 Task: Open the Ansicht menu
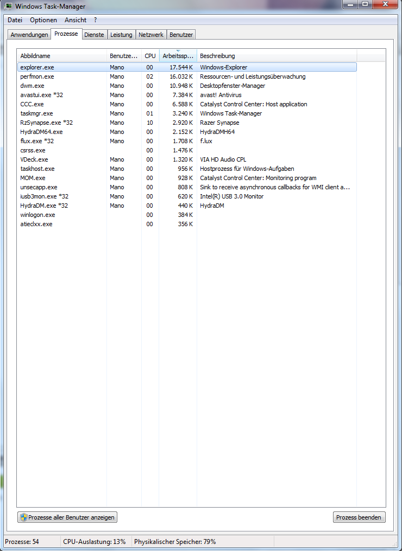76,20
